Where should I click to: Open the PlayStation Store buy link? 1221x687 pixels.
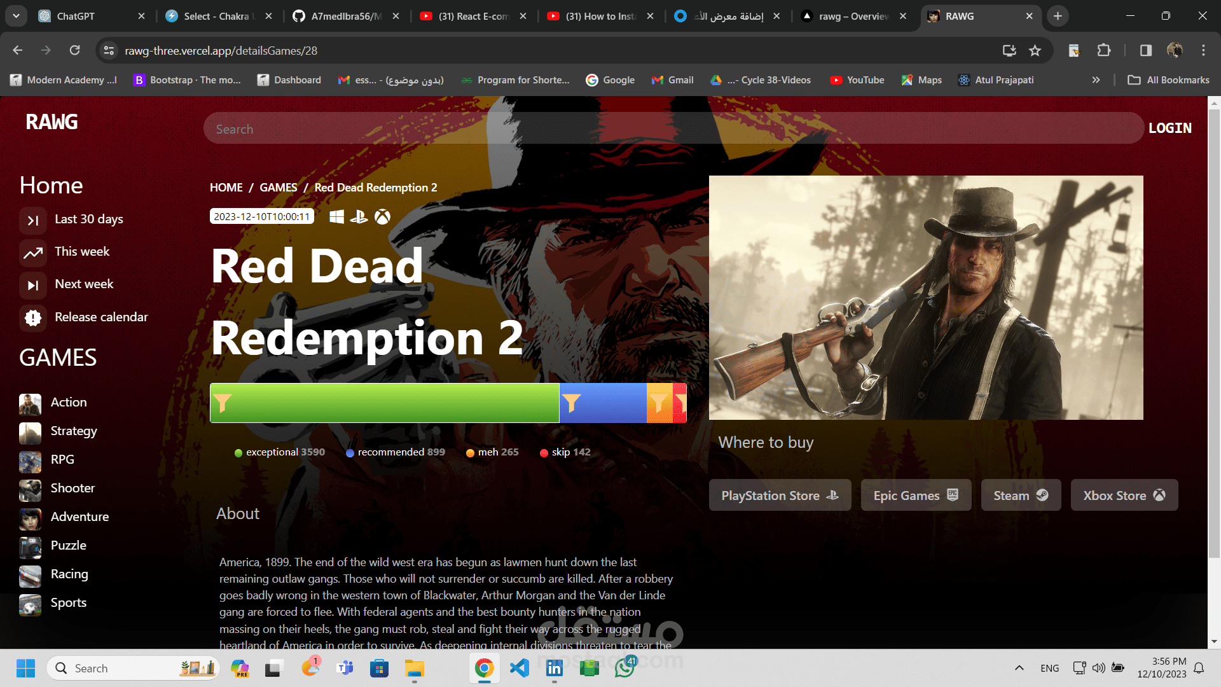point(780,496)
